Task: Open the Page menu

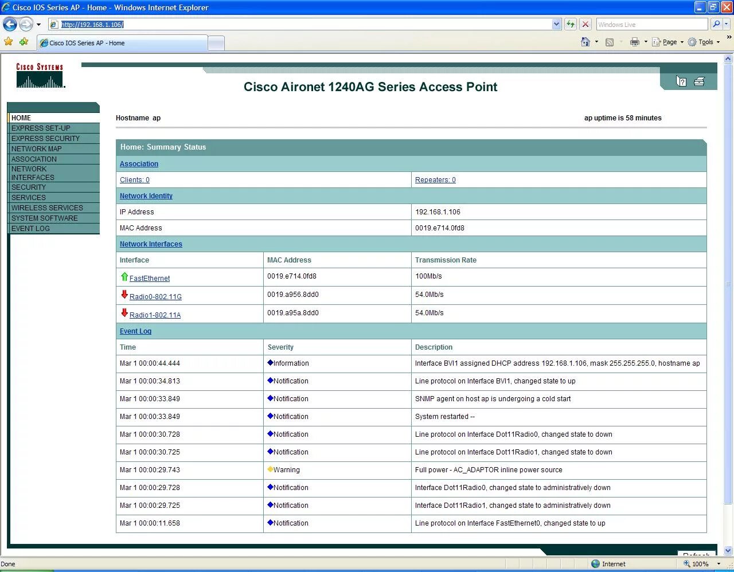Action: pos(668,42)
